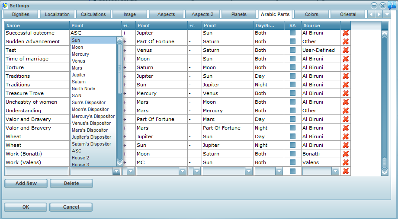Check RA box for Work (Valens) row
The height and width of the screenshot is (219, 398).
click(293, 162)
